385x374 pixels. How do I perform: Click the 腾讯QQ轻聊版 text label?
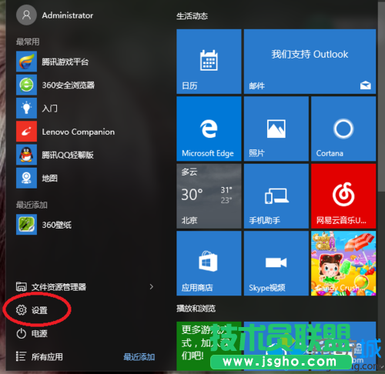(x=68, y=155)
